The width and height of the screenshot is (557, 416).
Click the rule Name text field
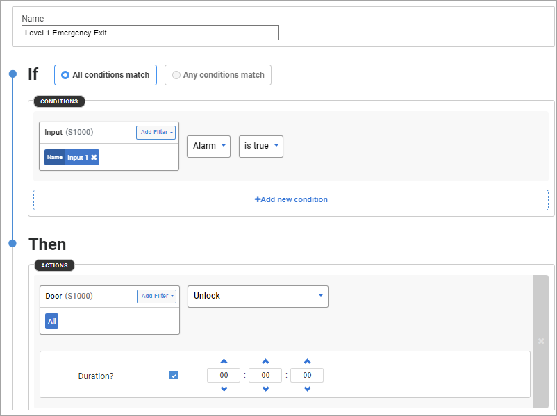coord(150,33)
